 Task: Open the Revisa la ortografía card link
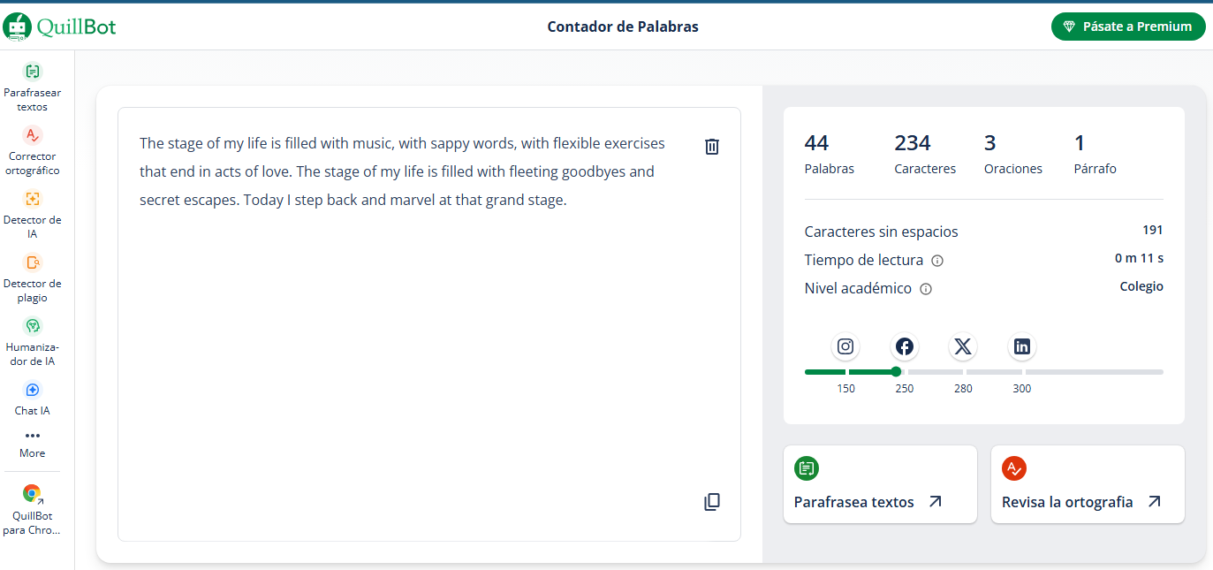[1088, 484]
